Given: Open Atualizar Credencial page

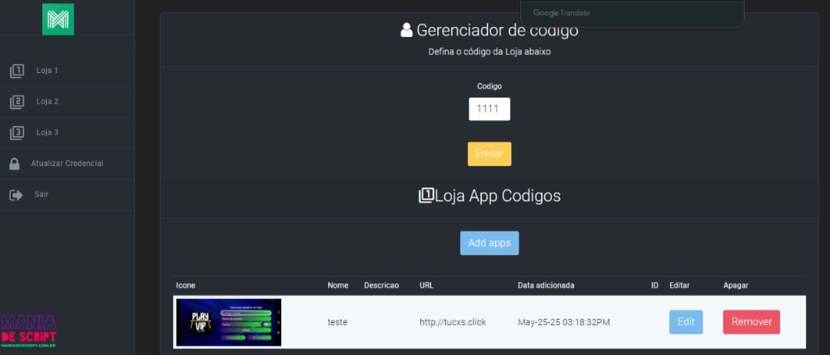Looking at the screenshot, I should coord(67,164).
